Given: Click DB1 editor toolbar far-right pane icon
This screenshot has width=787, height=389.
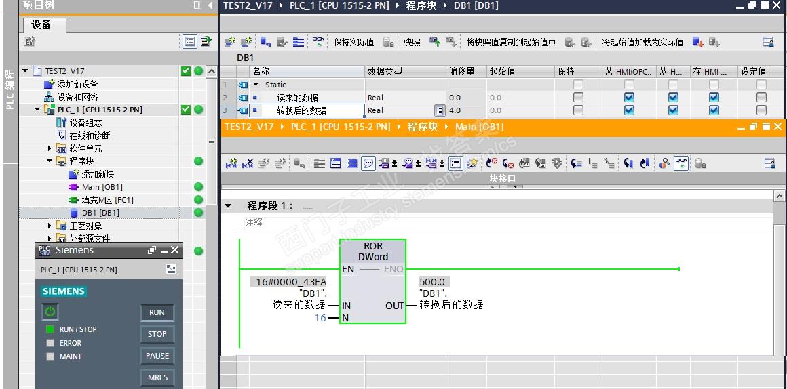Looking at the screenshot, I should 769,42.
